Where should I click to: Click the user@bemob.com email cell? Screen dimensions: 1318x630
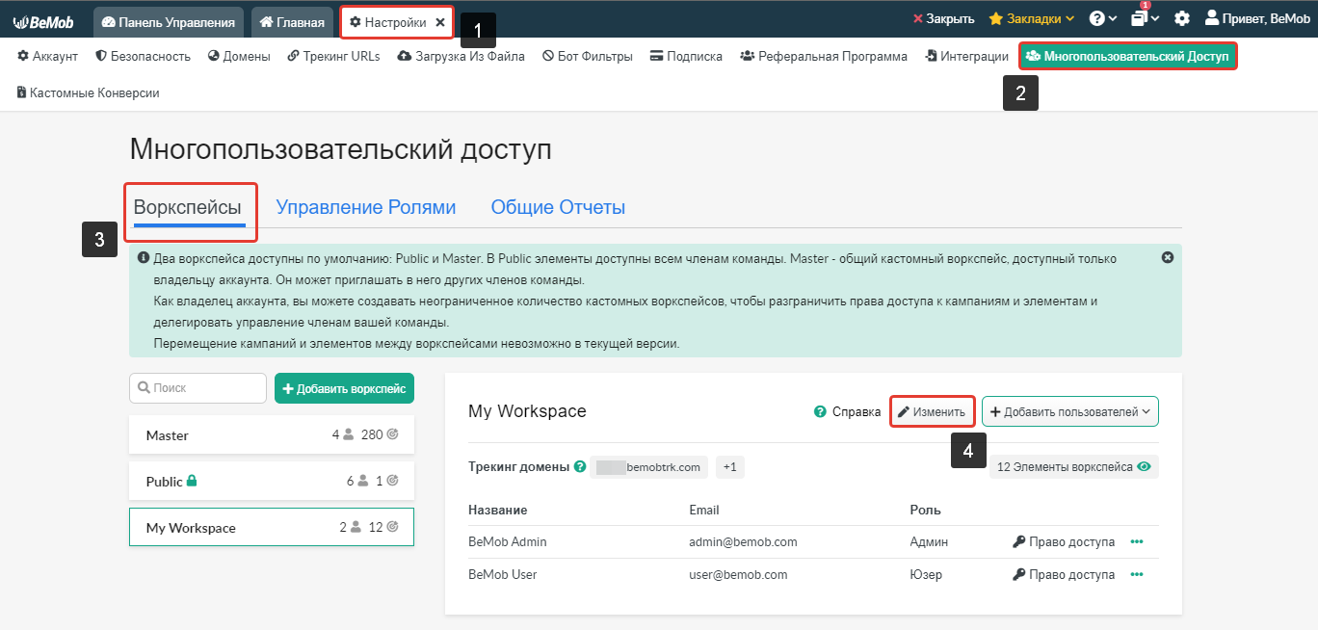(738, 575)
